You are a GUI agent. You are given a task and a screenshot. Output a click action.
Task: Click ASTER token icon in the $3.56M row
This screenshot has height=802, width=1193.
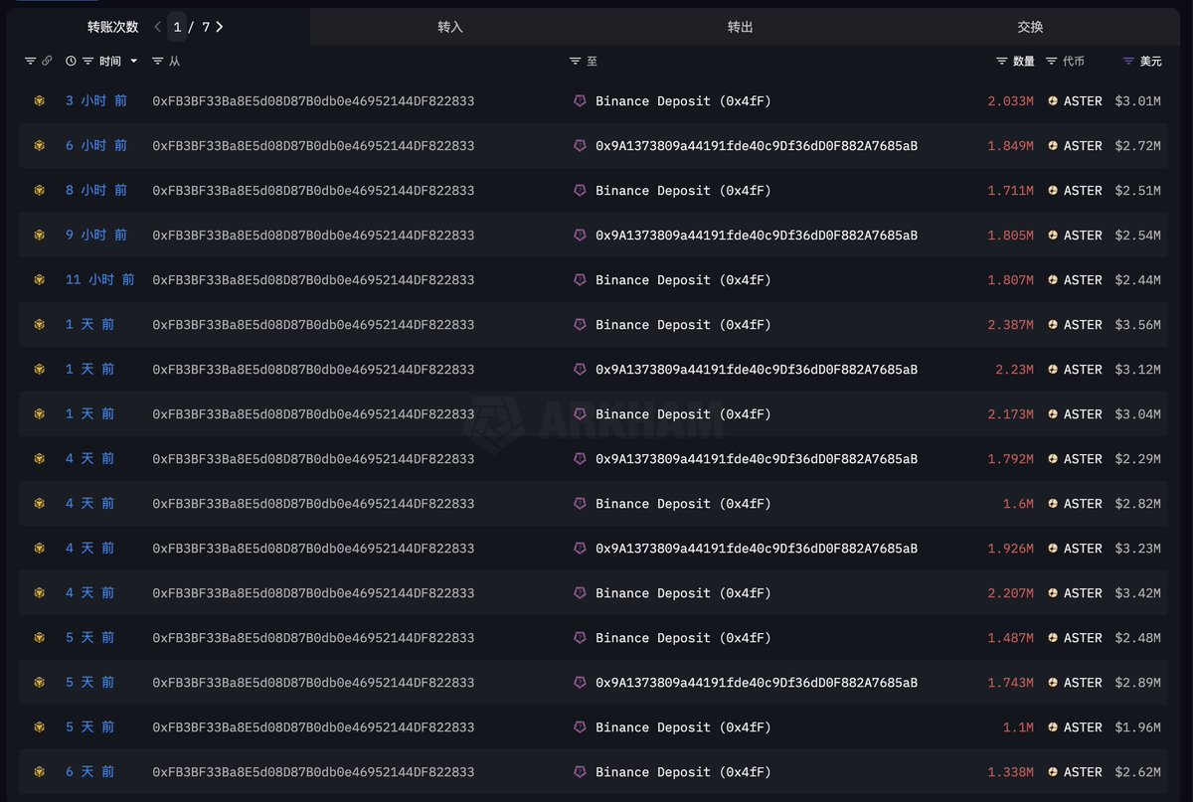(x=1053, y=325)
